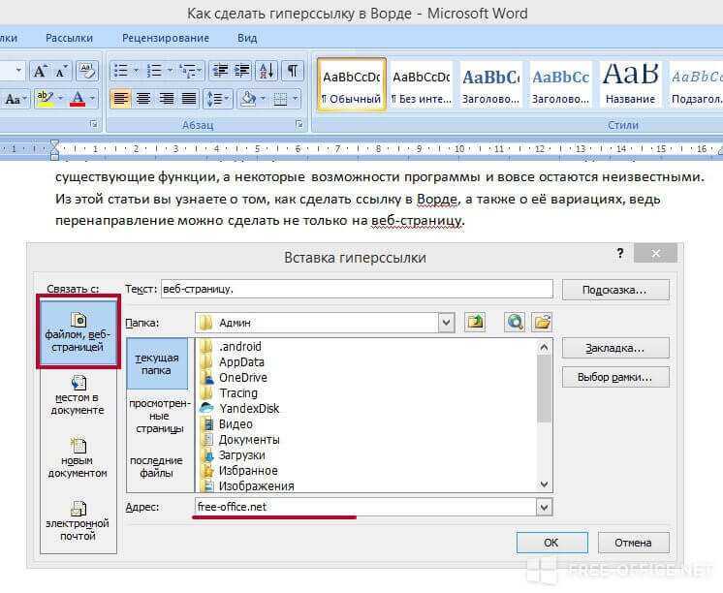Click the Shrink Font icon
The width and height of the screenshot is (723, 593).
(x=61, y=71)
